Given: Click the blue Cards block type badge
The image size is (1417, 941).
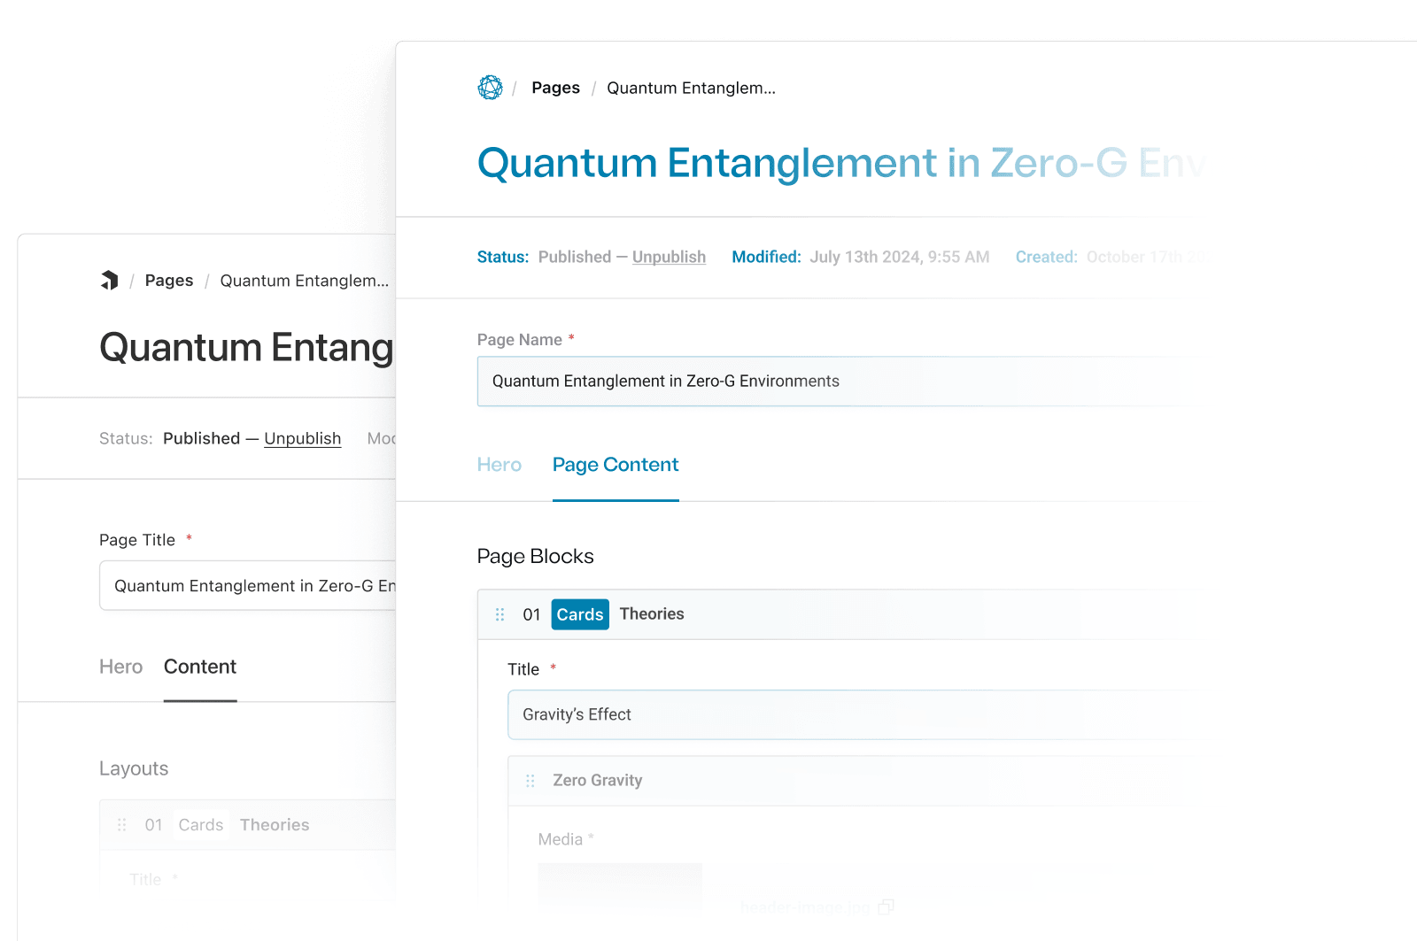Looking at the screenshot, I should (579, 613).
